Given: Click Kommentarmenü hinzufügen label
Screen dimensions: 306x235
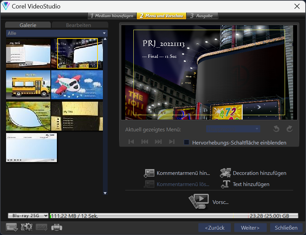Looking at the screenshot, I should pyautogui.click(x=183, y=173).
